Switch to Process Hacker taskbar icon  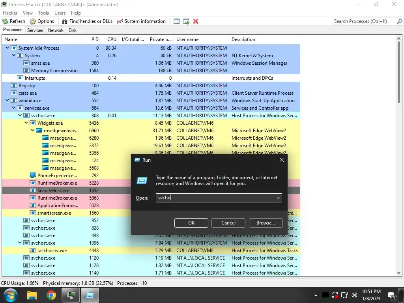coord(71,295)
